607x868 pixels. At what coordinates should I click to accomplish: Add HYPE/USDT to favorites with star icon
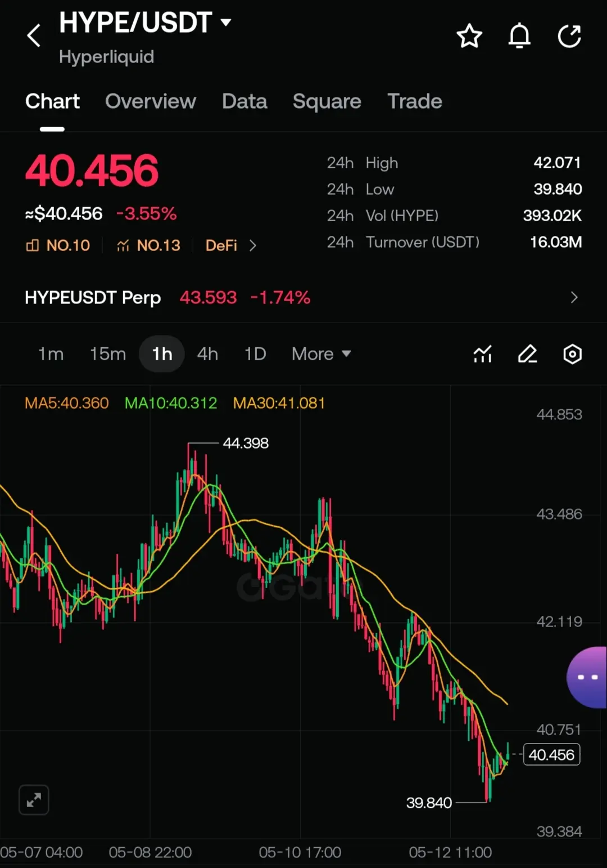(469, 37)
